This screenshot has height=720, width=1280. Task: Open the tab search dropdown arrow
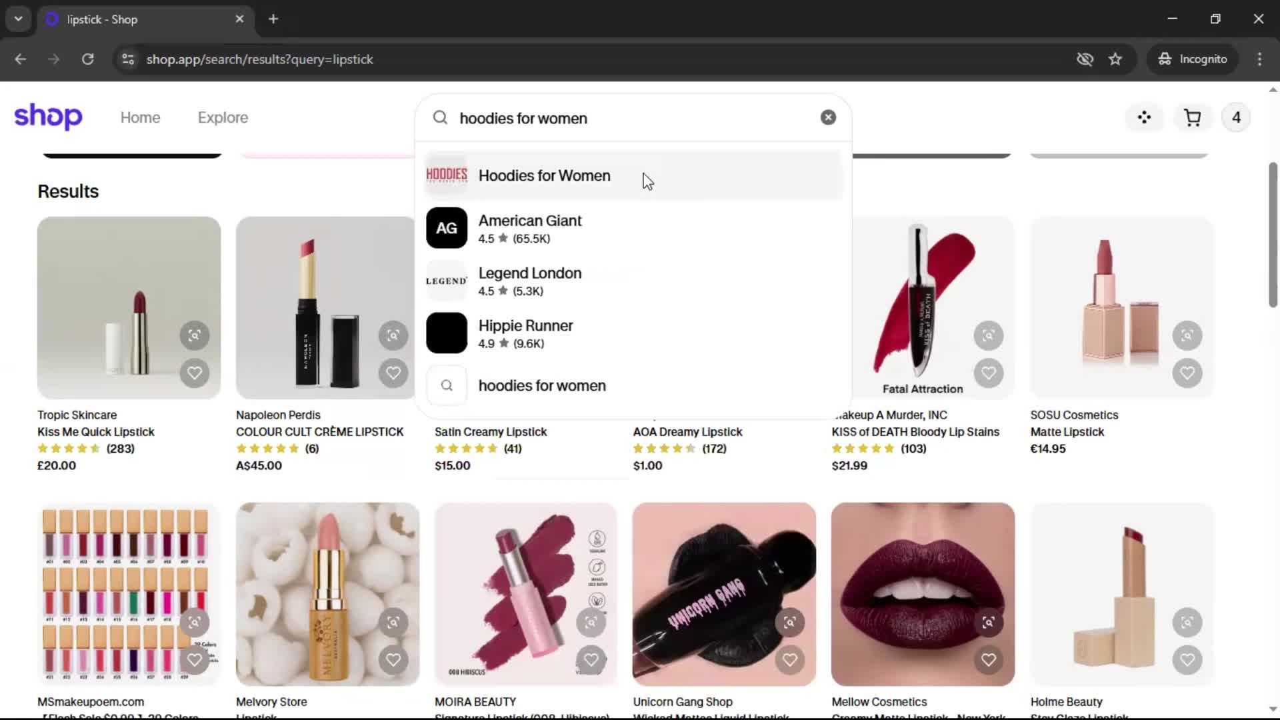click(19, 19)
